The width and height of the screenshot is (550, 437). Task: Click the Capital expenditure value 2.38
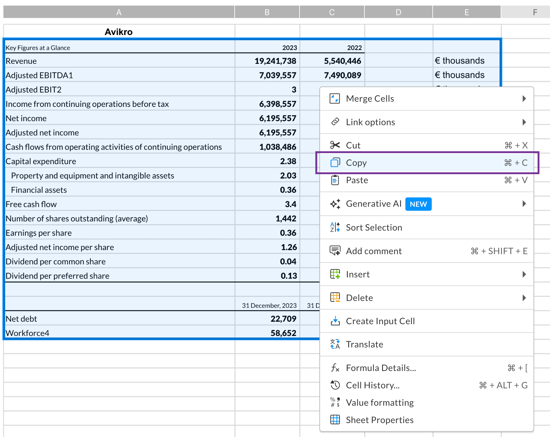point(267,161)
